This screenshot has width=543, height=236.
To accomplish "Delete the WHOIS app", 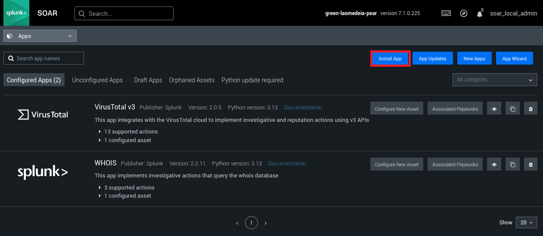I will [x=531, y=165].
